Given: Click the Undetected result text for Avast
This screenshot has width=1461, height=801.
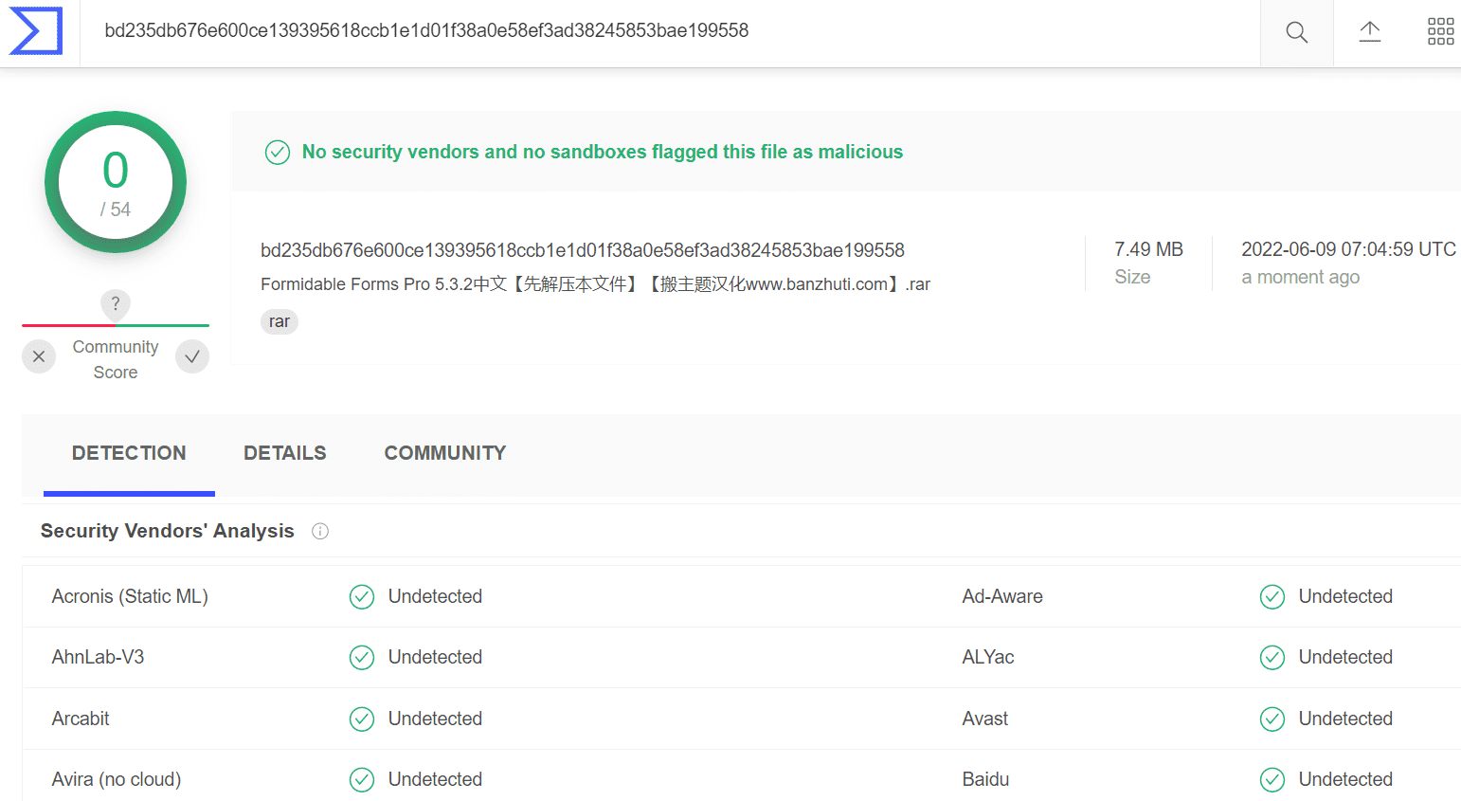Looking at the screenshot, I should pyautogui.click(x=1345, y=719).
